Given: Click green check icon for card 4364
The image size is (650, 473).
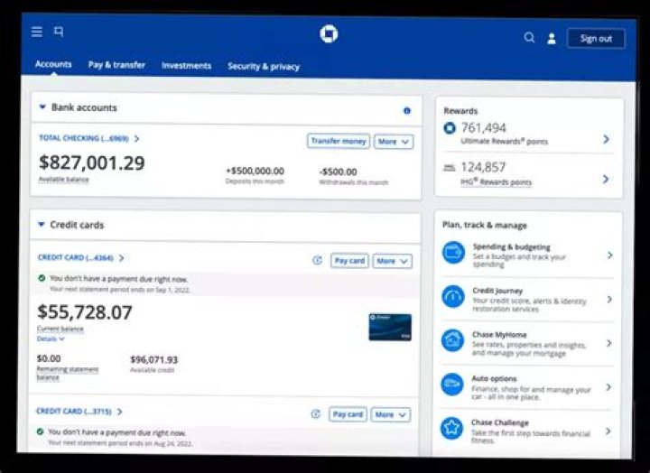Looking at the screenshot, I should [42, 278].
